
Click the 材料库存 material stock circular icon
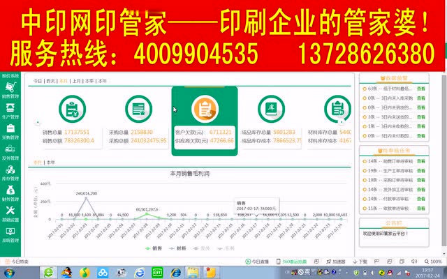(x=337, y=109)
